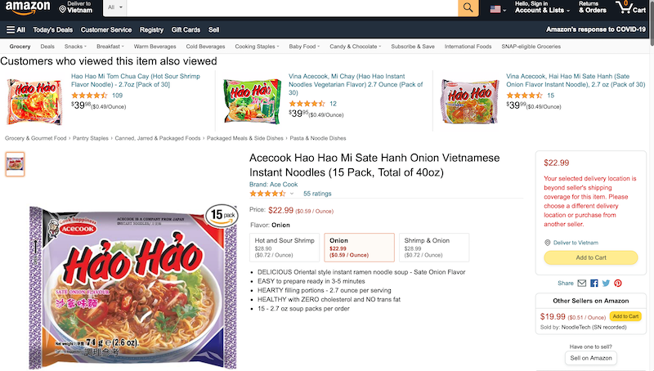
Task: Share product on Pinterest
Action: 618,283
